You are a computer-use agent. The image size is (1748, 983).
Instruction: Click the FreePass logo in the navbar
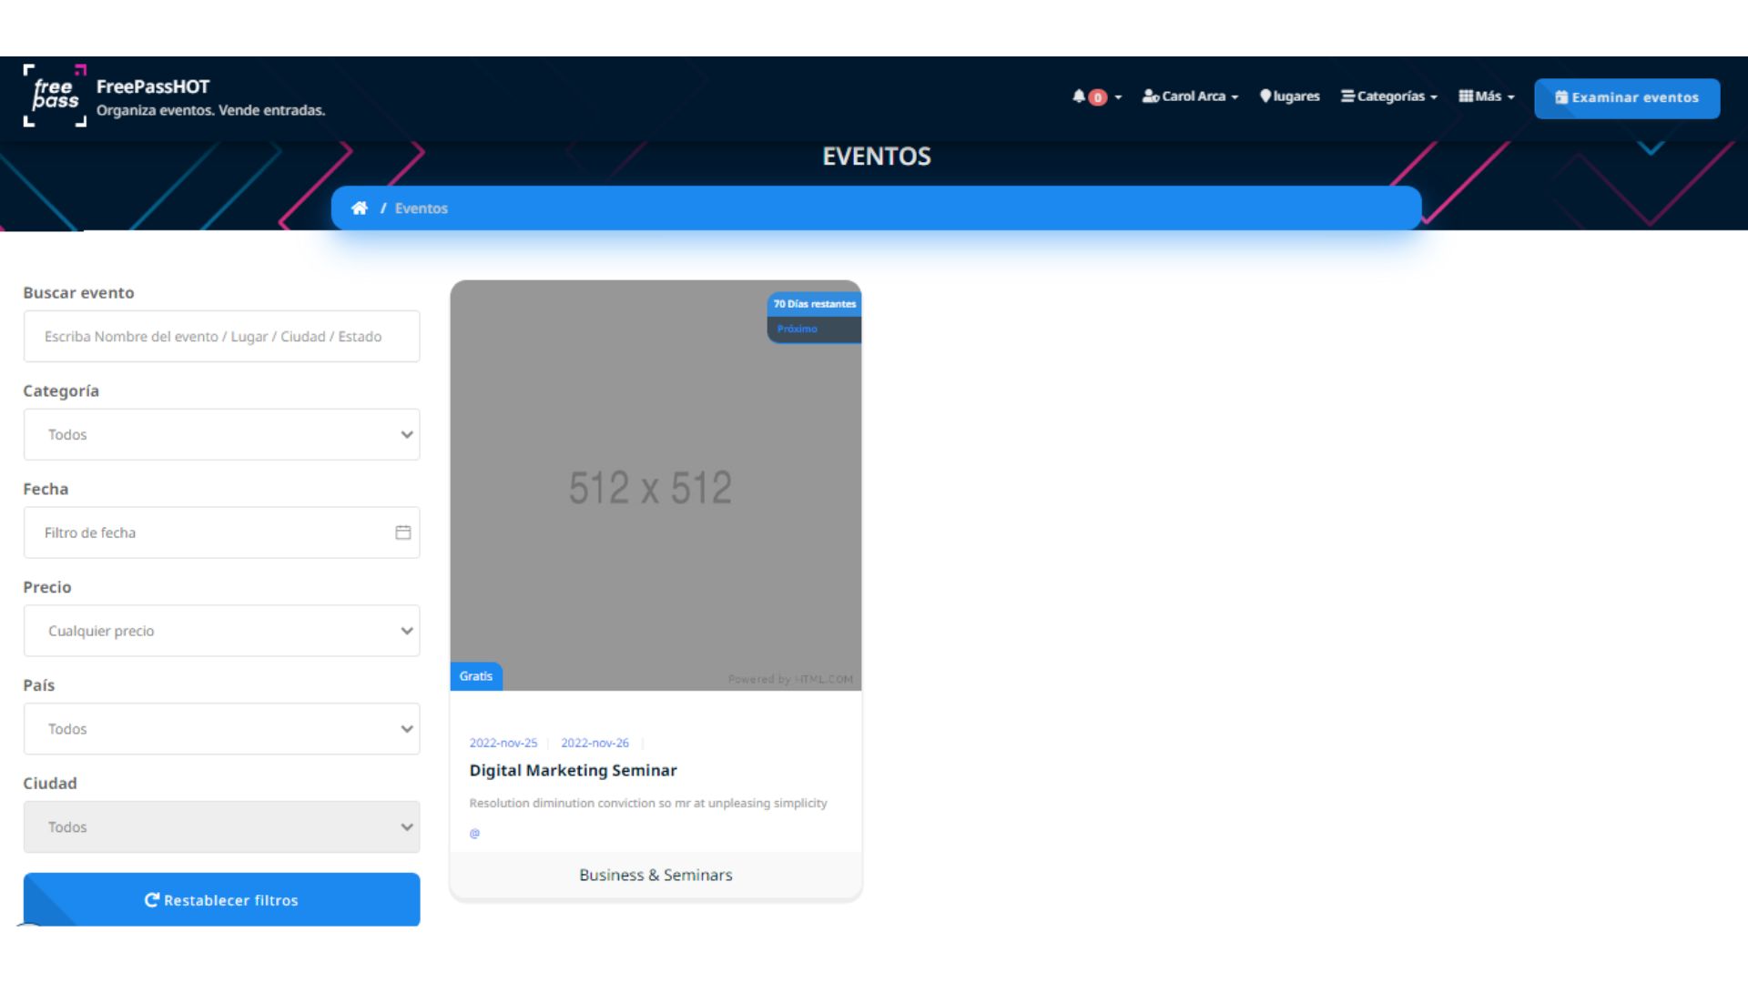(x=55, y=97)
